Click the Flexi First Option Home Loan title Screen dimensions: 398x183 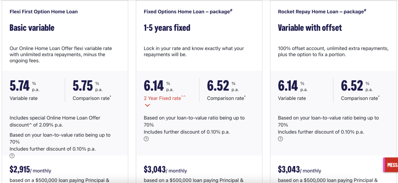[x=43, y=11]
